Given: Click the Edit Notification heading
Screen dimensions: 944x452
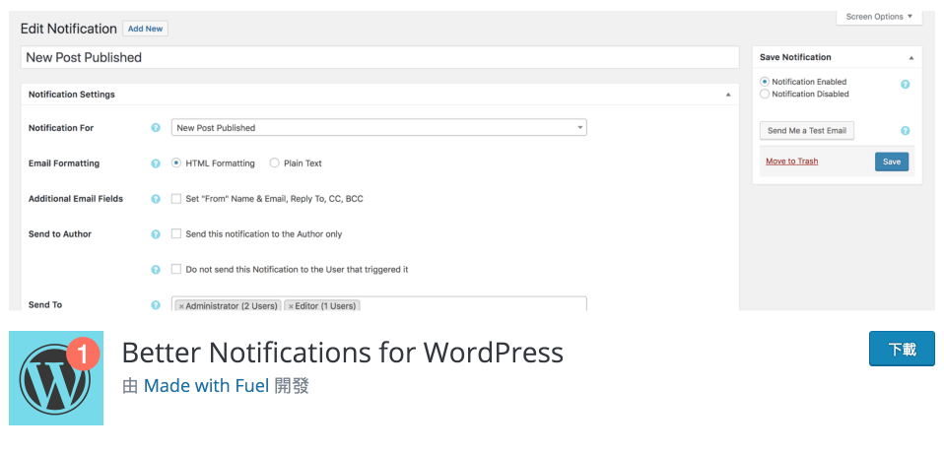Looking at the screenshot, I should tap(69, 29).
